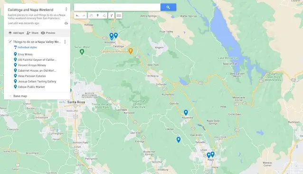This screenshot has width=303, height=174.
Task: Open the map title three-dot menu
Action: 66,10
